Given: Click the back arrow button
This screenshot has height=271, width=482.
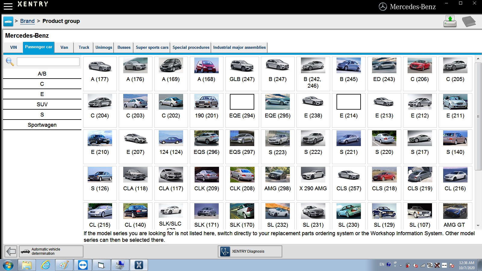Looking at the screenshot, I should click(x=11, y=251).
